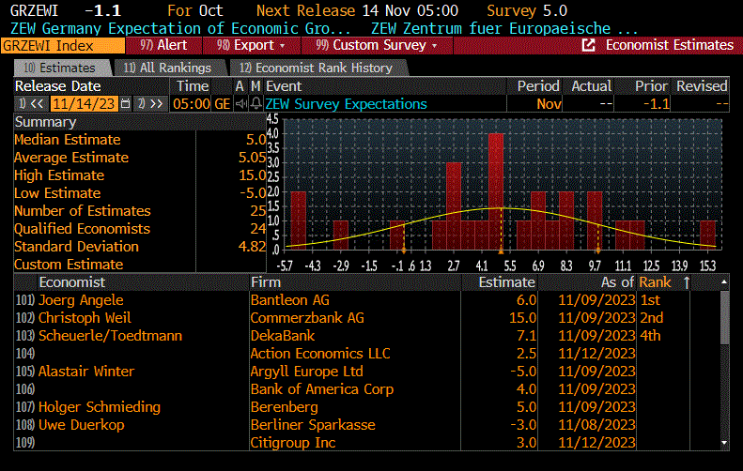The width and height of the screenshot is (743, 471).
Task: Click the Alert button
Action: (x=164, y=45)
